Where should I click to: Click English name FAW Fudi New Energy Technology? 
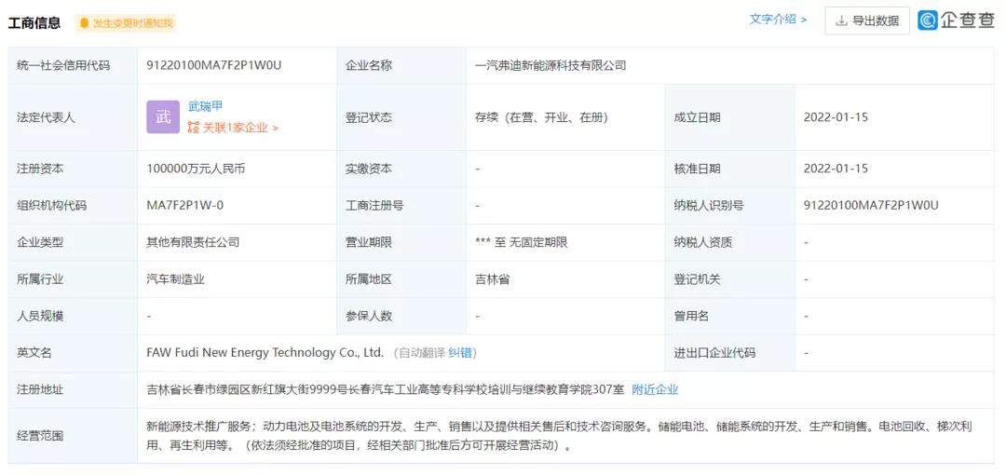(x=265, y=353)
